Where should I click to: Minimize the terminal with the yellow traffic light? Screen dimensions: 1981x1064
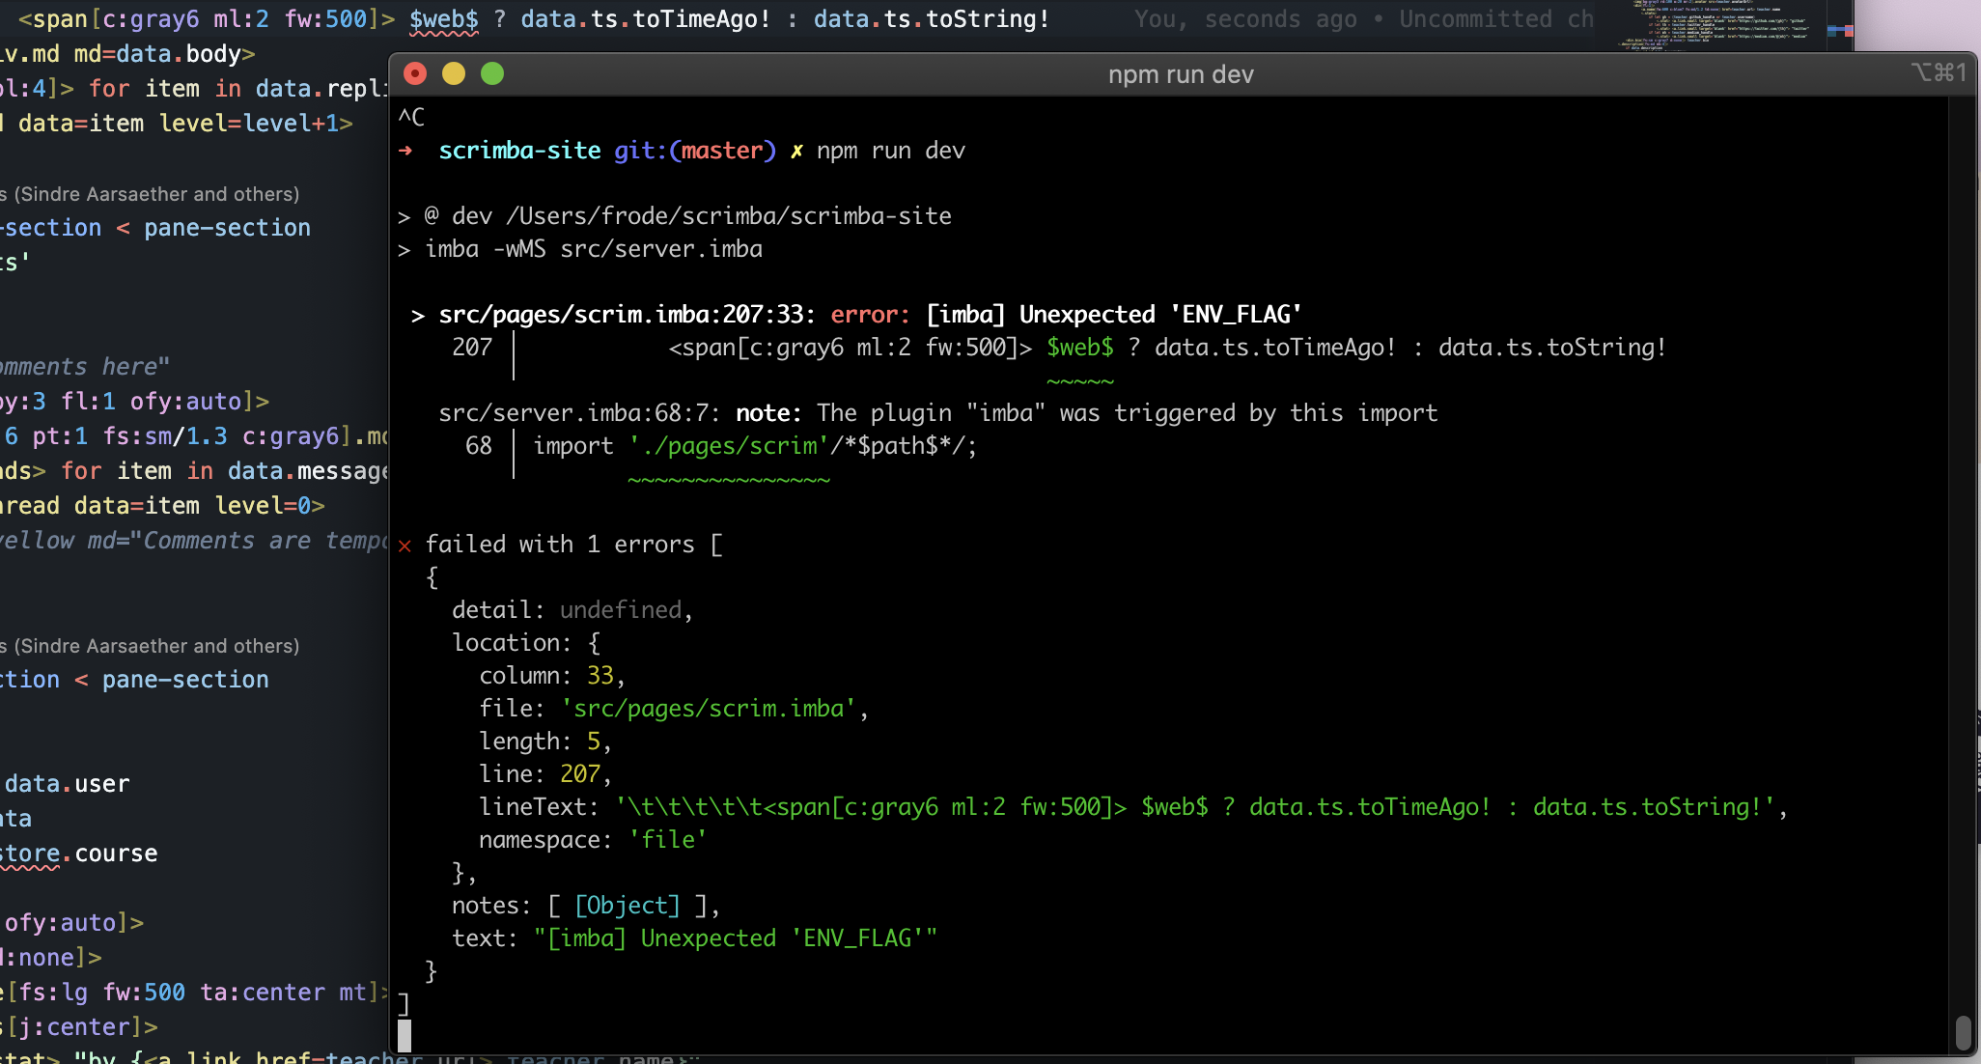(454, 72)
